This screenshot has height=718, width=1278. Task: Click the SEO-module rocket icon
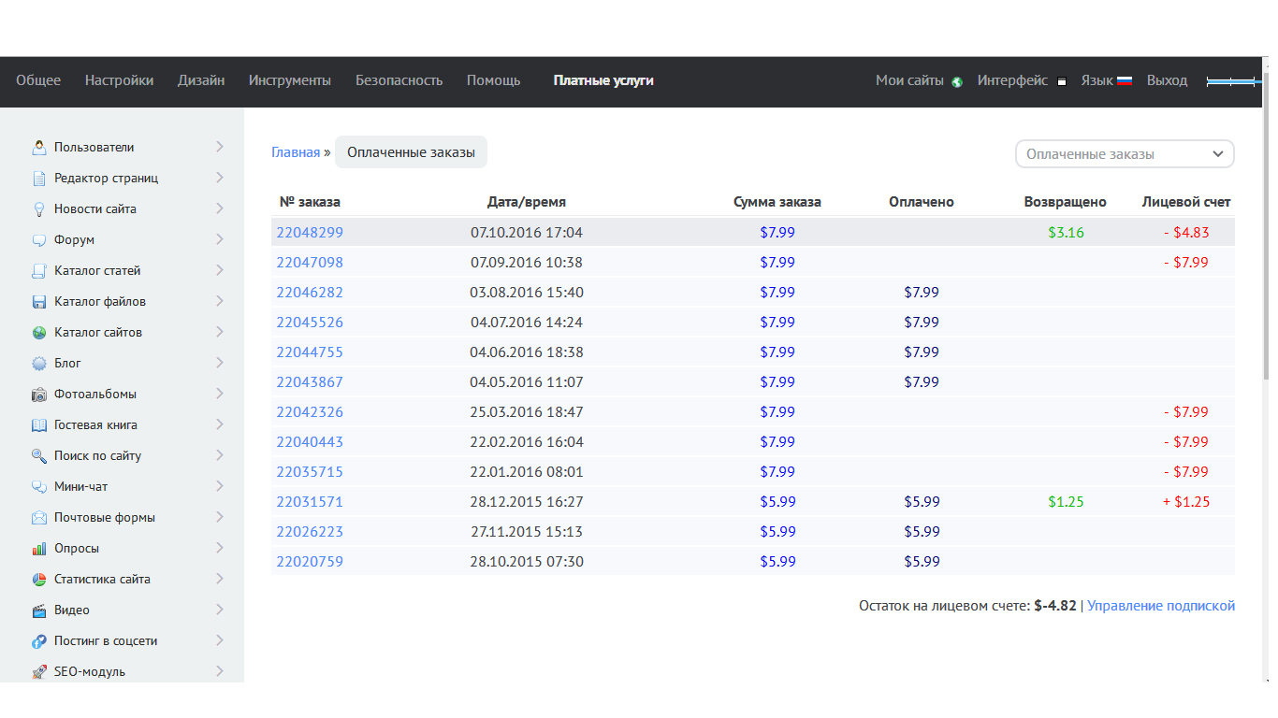coord(39,671)
